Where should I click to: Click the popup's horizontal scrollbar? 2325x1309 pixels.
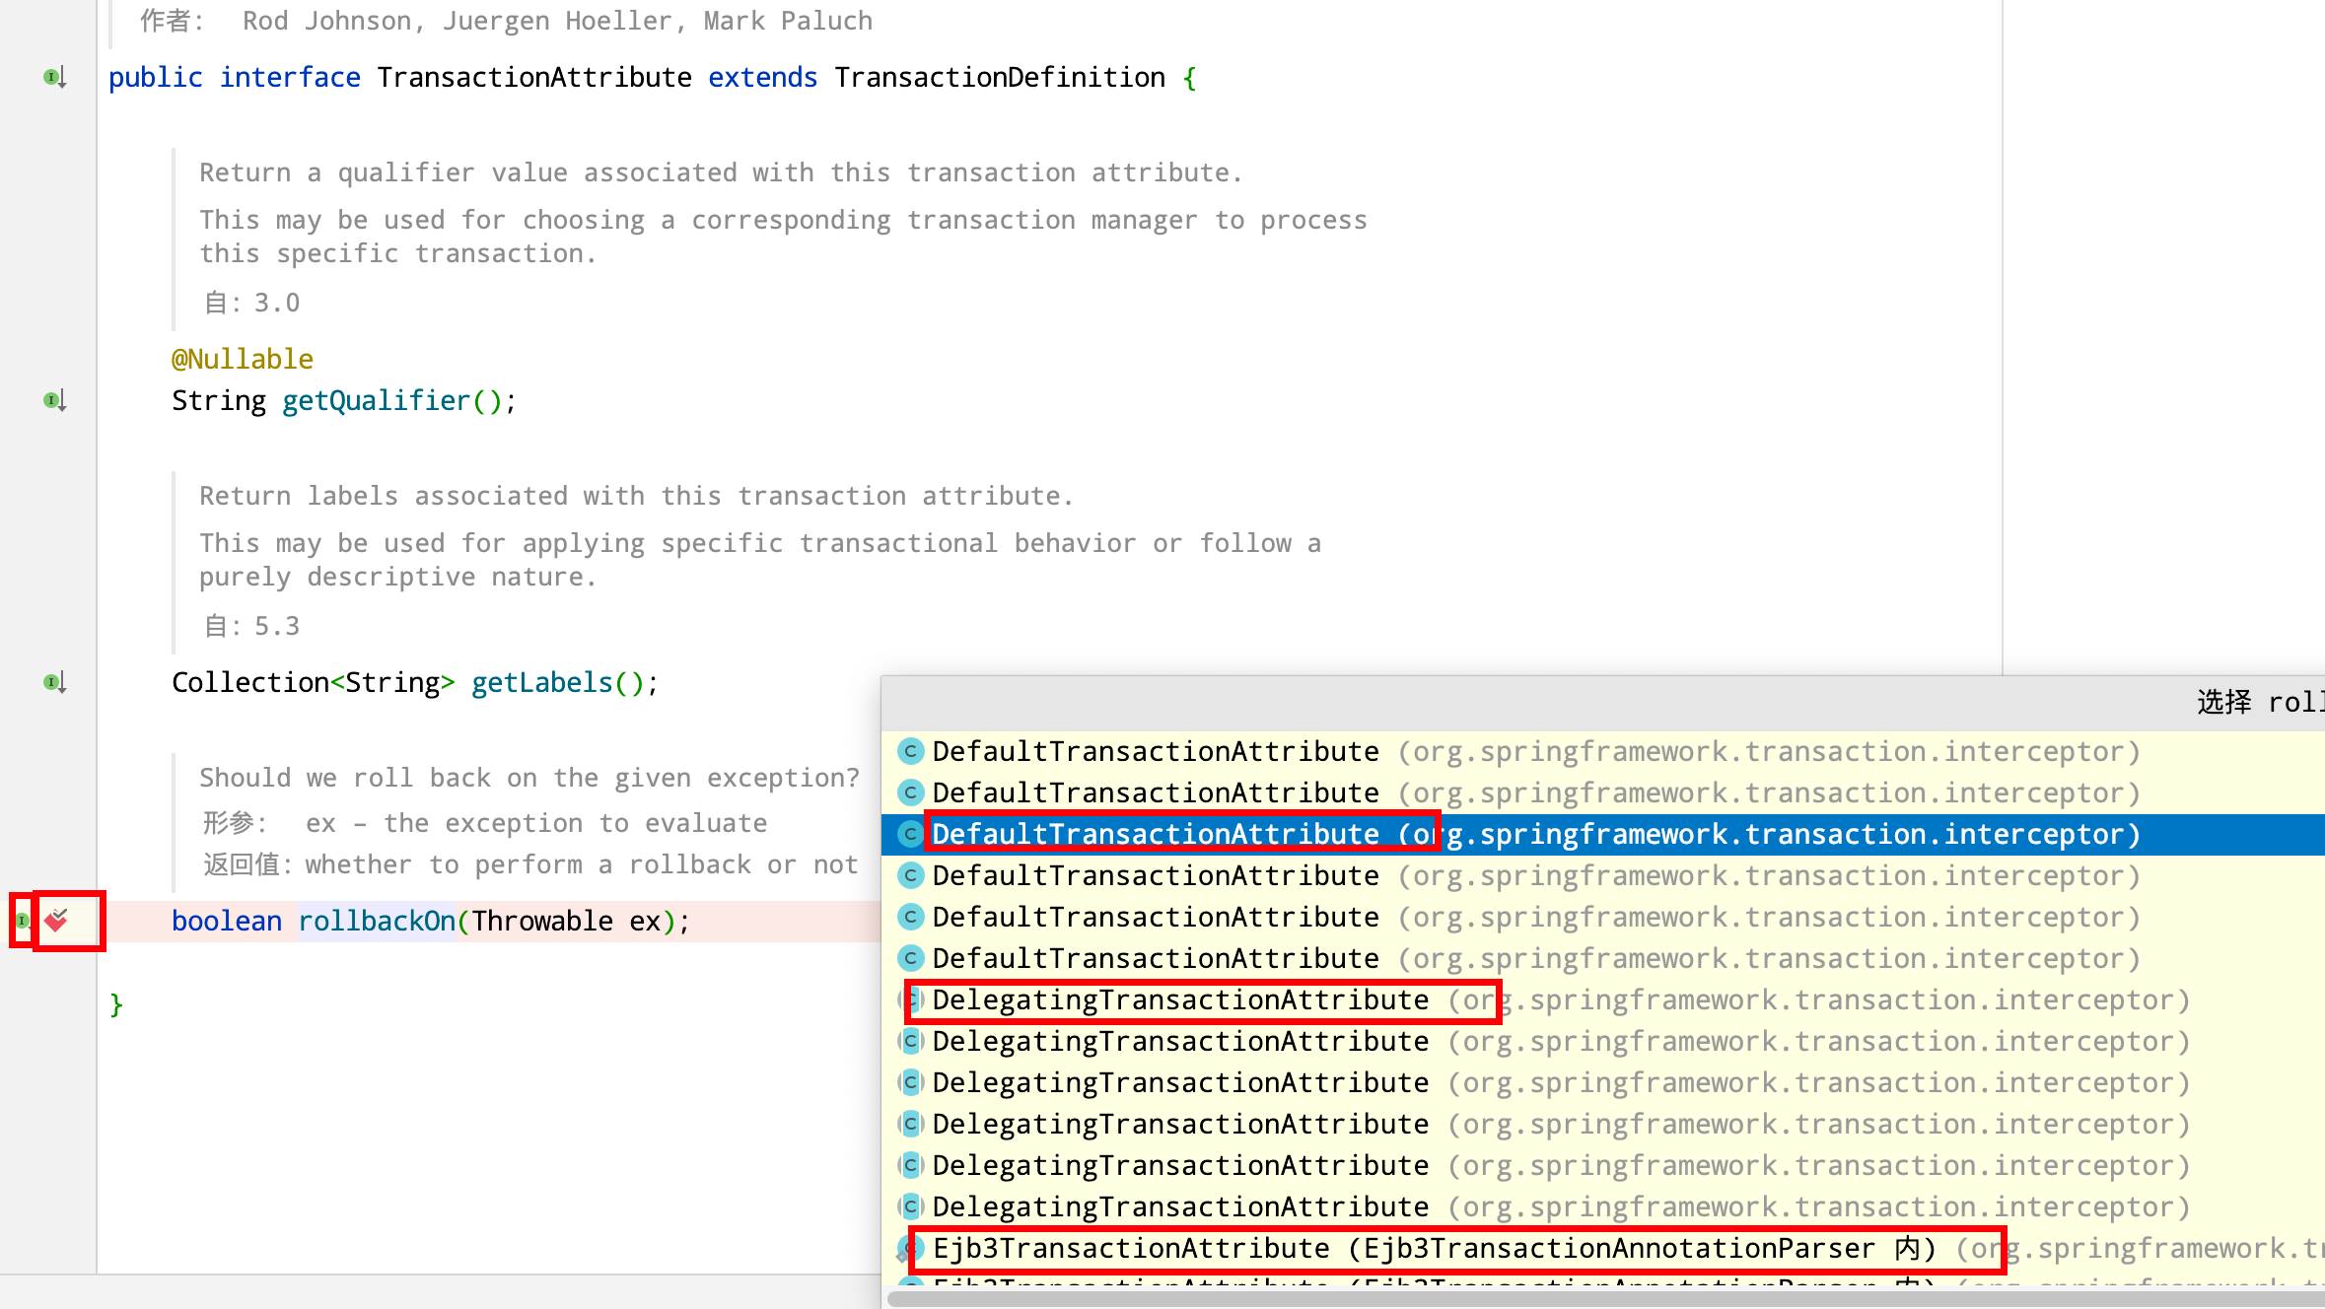tap(1605, 1299)
